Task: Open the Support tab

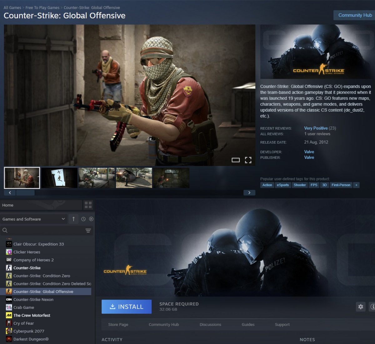Action: tap(282, 324)
